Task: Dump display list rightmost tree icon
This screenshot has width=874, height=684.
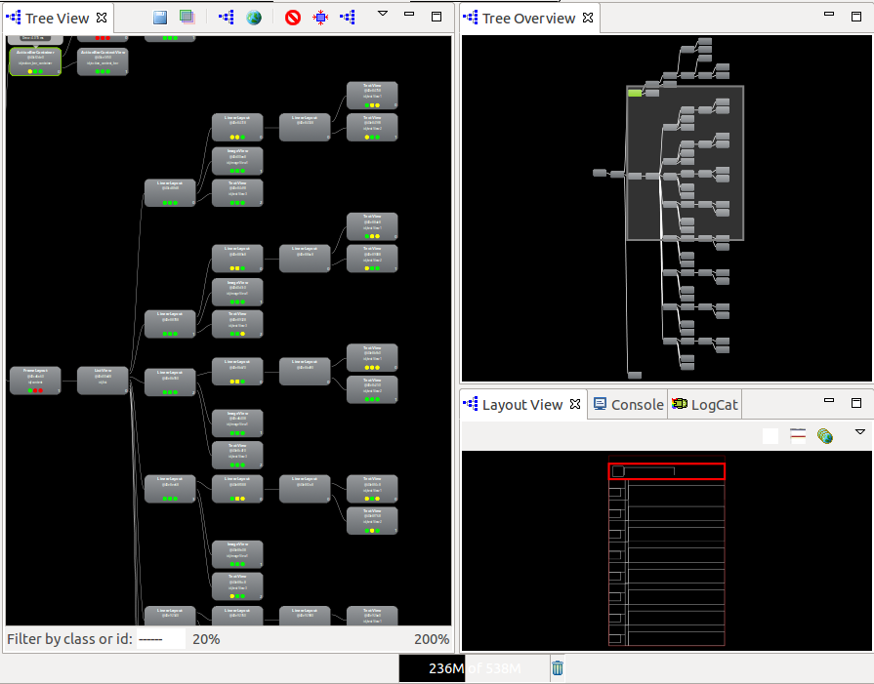Action: (x=348, y=18)
